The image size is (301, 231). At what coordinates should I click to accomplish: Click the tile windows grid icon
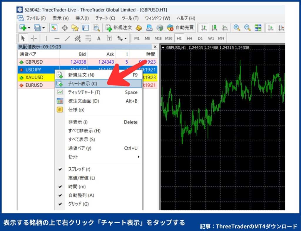coord(258,28)
